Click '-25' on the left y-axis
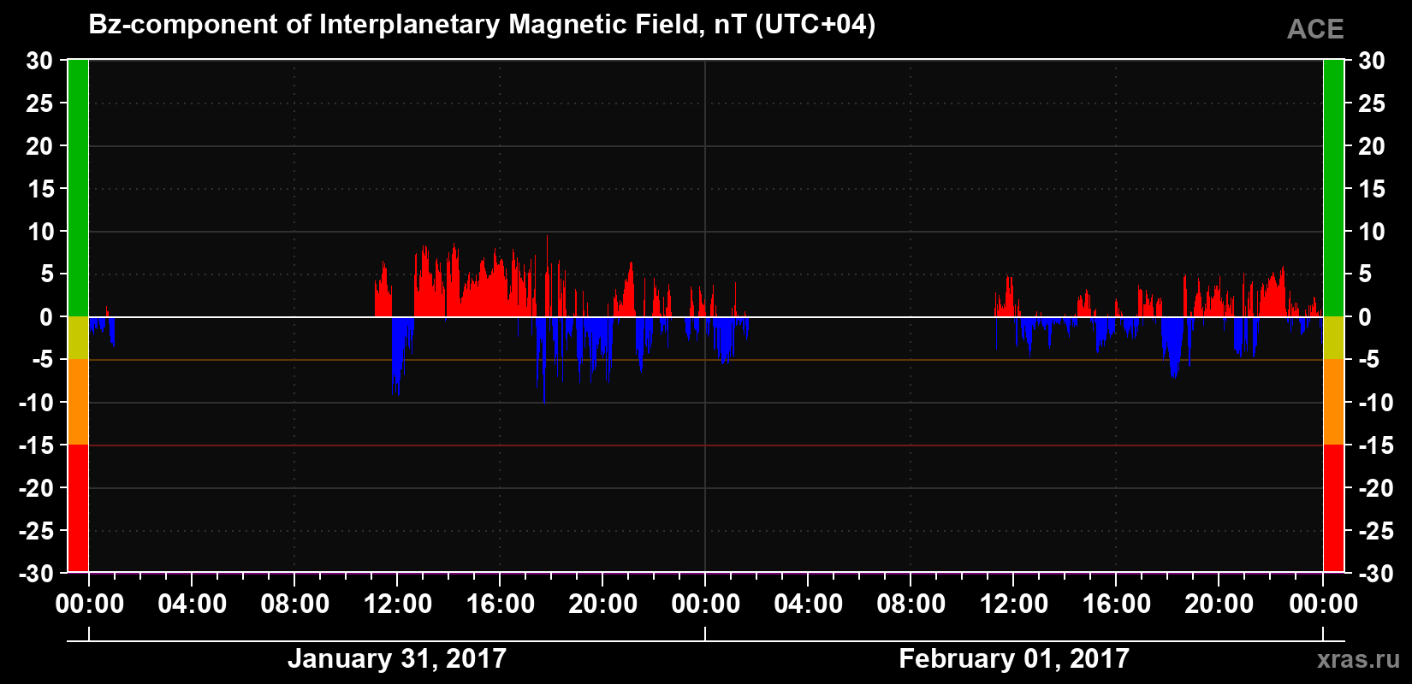The height and width of the screenshot is (684, 1412). [36, 531]
